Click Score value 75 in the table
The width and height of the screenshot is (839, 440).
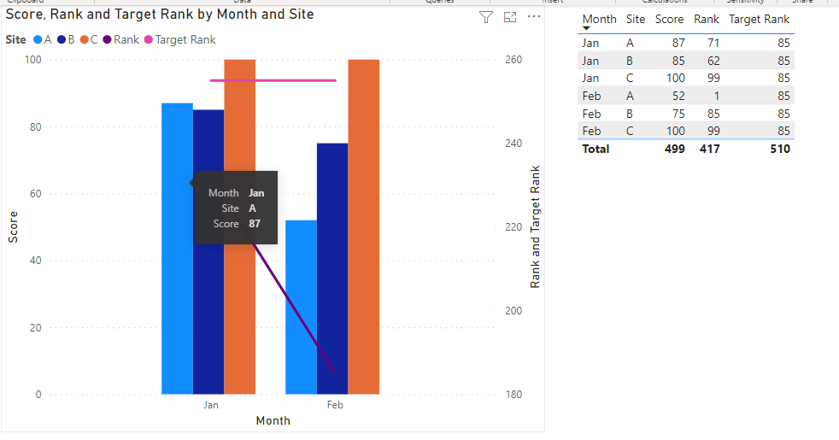coord(678,114)
